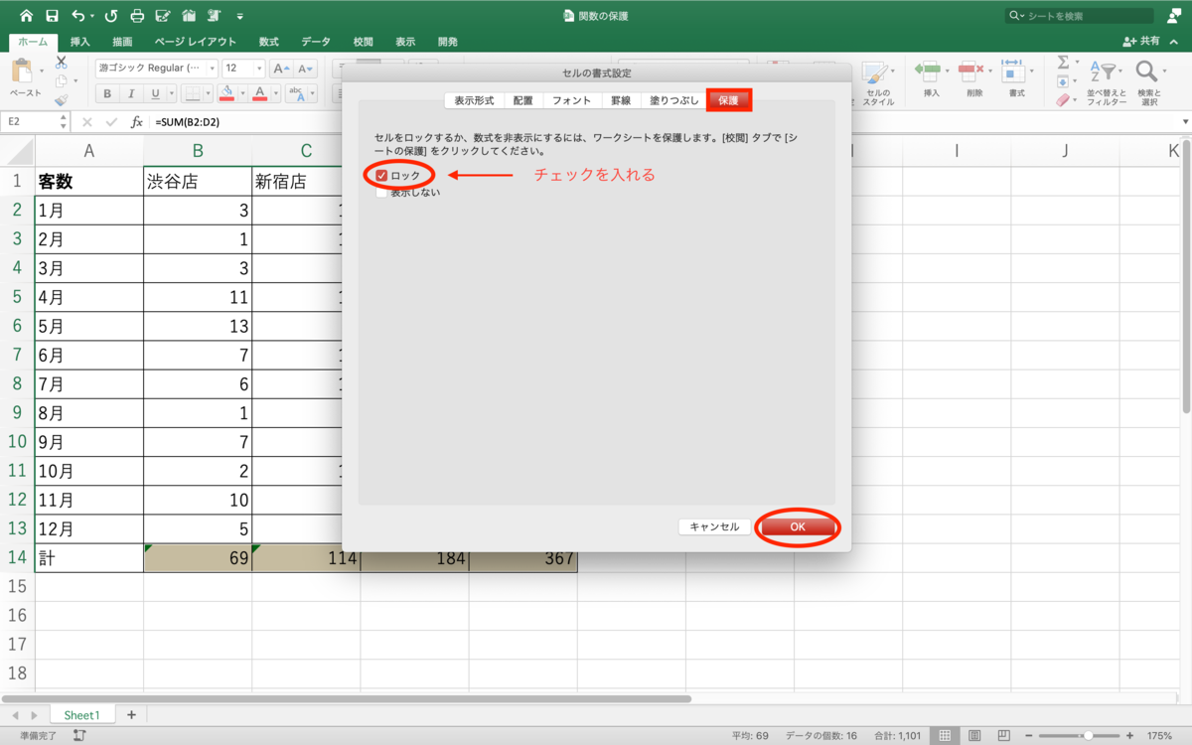
Task: Switch to the フォント tab
Action: 573,99
